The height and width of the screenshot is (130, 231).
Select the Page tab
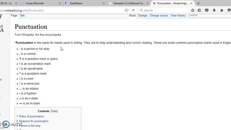pyautogui.click(x=14, y=16)
